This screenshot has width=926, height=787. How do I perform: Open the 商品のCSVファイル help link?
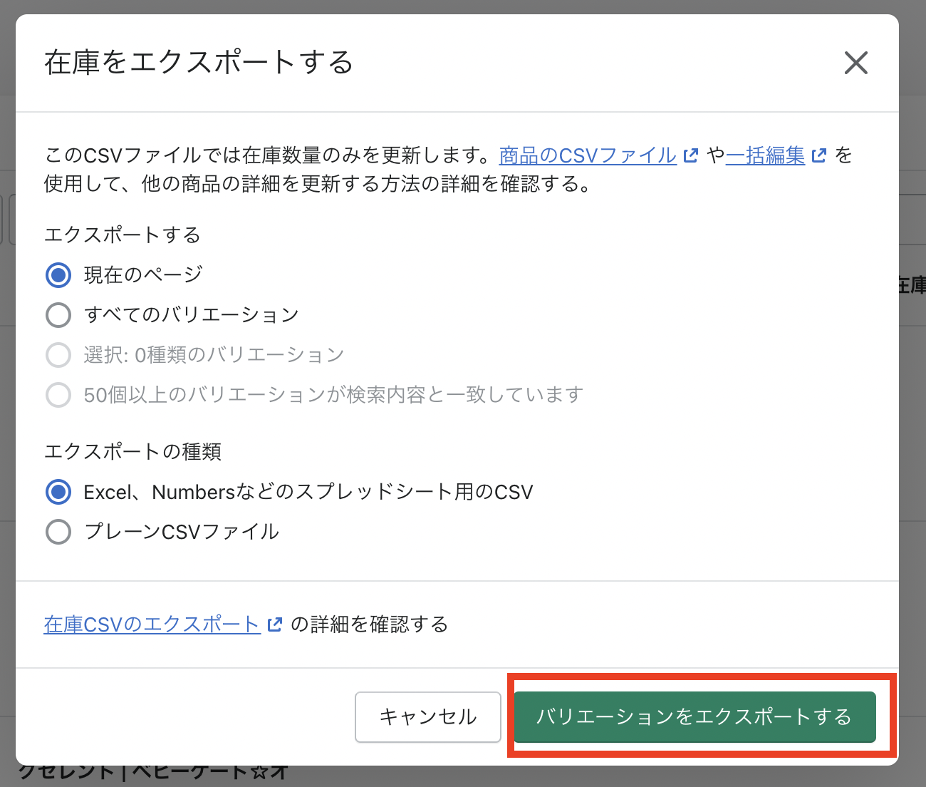[x=588, y=155]
